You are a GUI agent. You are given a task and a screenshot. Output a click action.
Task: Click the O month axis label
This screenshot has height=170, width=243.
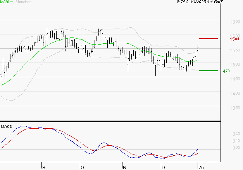click(82, 168)
